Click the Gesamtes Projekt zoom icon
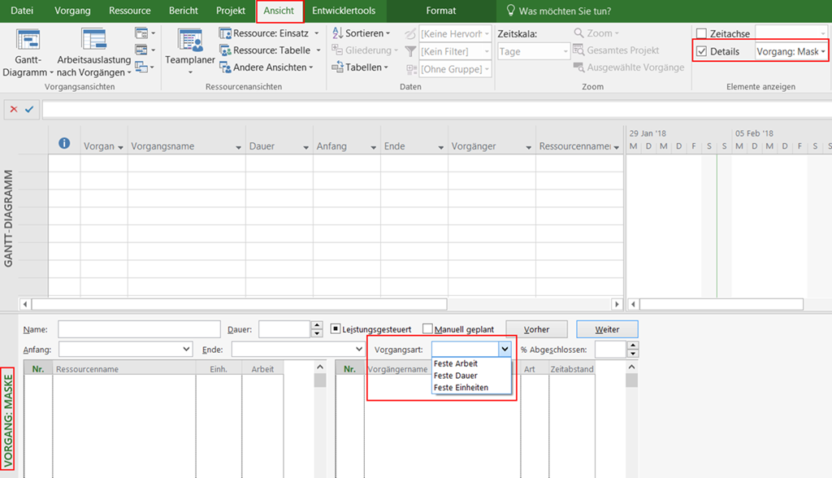 578,50
